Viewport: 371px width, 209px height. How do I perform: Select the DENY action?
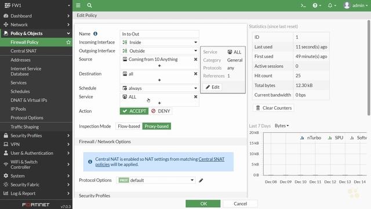tap(161, 111)
